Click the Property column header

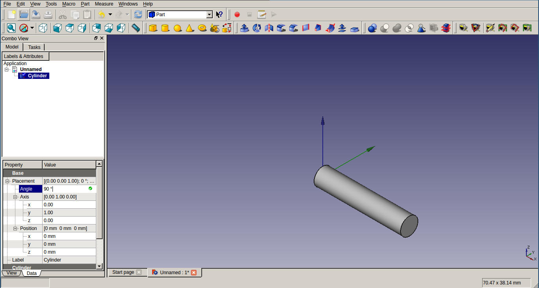(x=22, y=165)
